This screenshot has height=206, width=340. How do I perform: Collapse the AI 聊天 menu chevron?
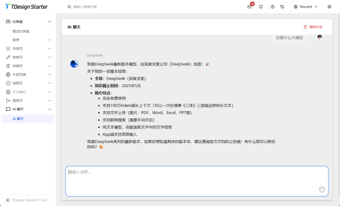coord(49,109)
